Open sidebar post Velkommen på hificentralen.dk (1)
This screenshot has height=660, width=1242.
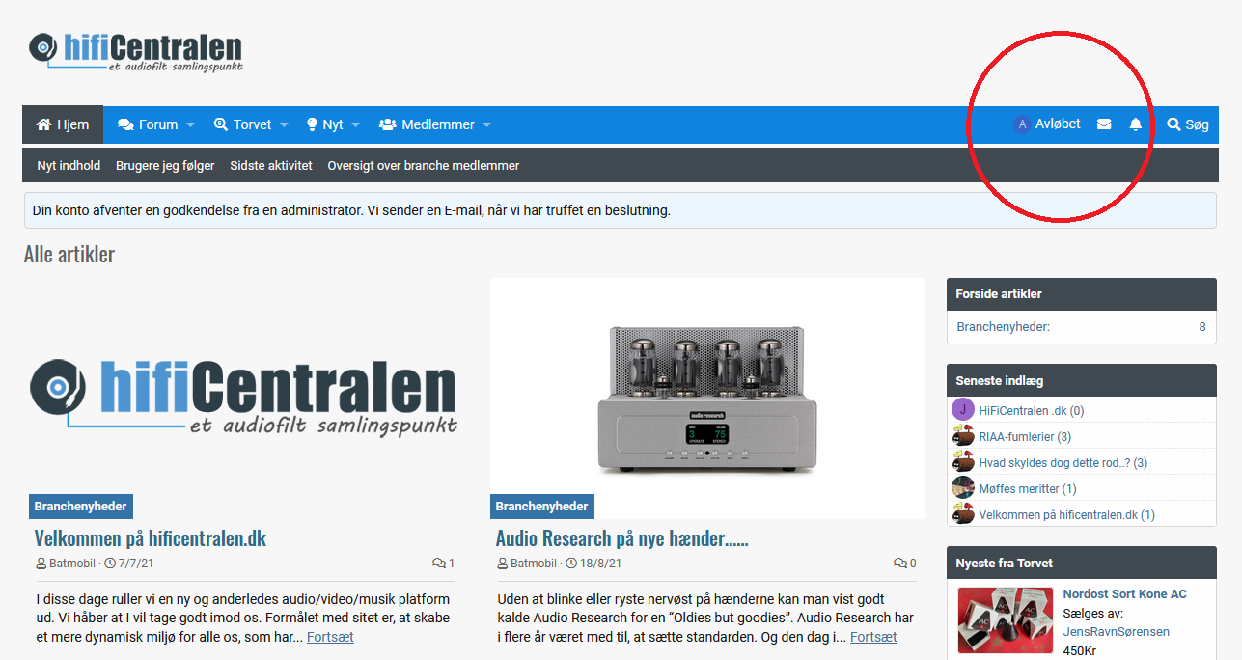coord(1066,515)
